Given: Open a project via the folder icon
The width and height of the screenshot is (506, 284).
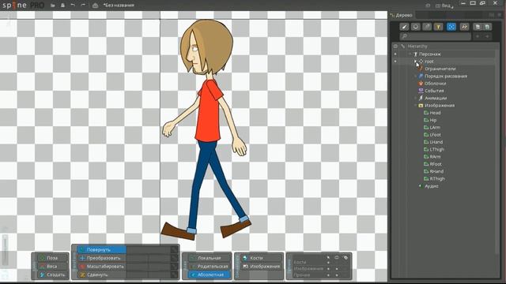Looking at the screenshot, I should (x=53, y=6).
